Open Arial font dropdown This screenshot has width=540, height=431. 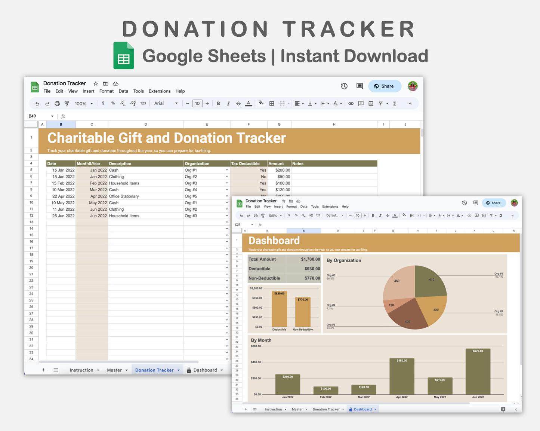[166, 104]
